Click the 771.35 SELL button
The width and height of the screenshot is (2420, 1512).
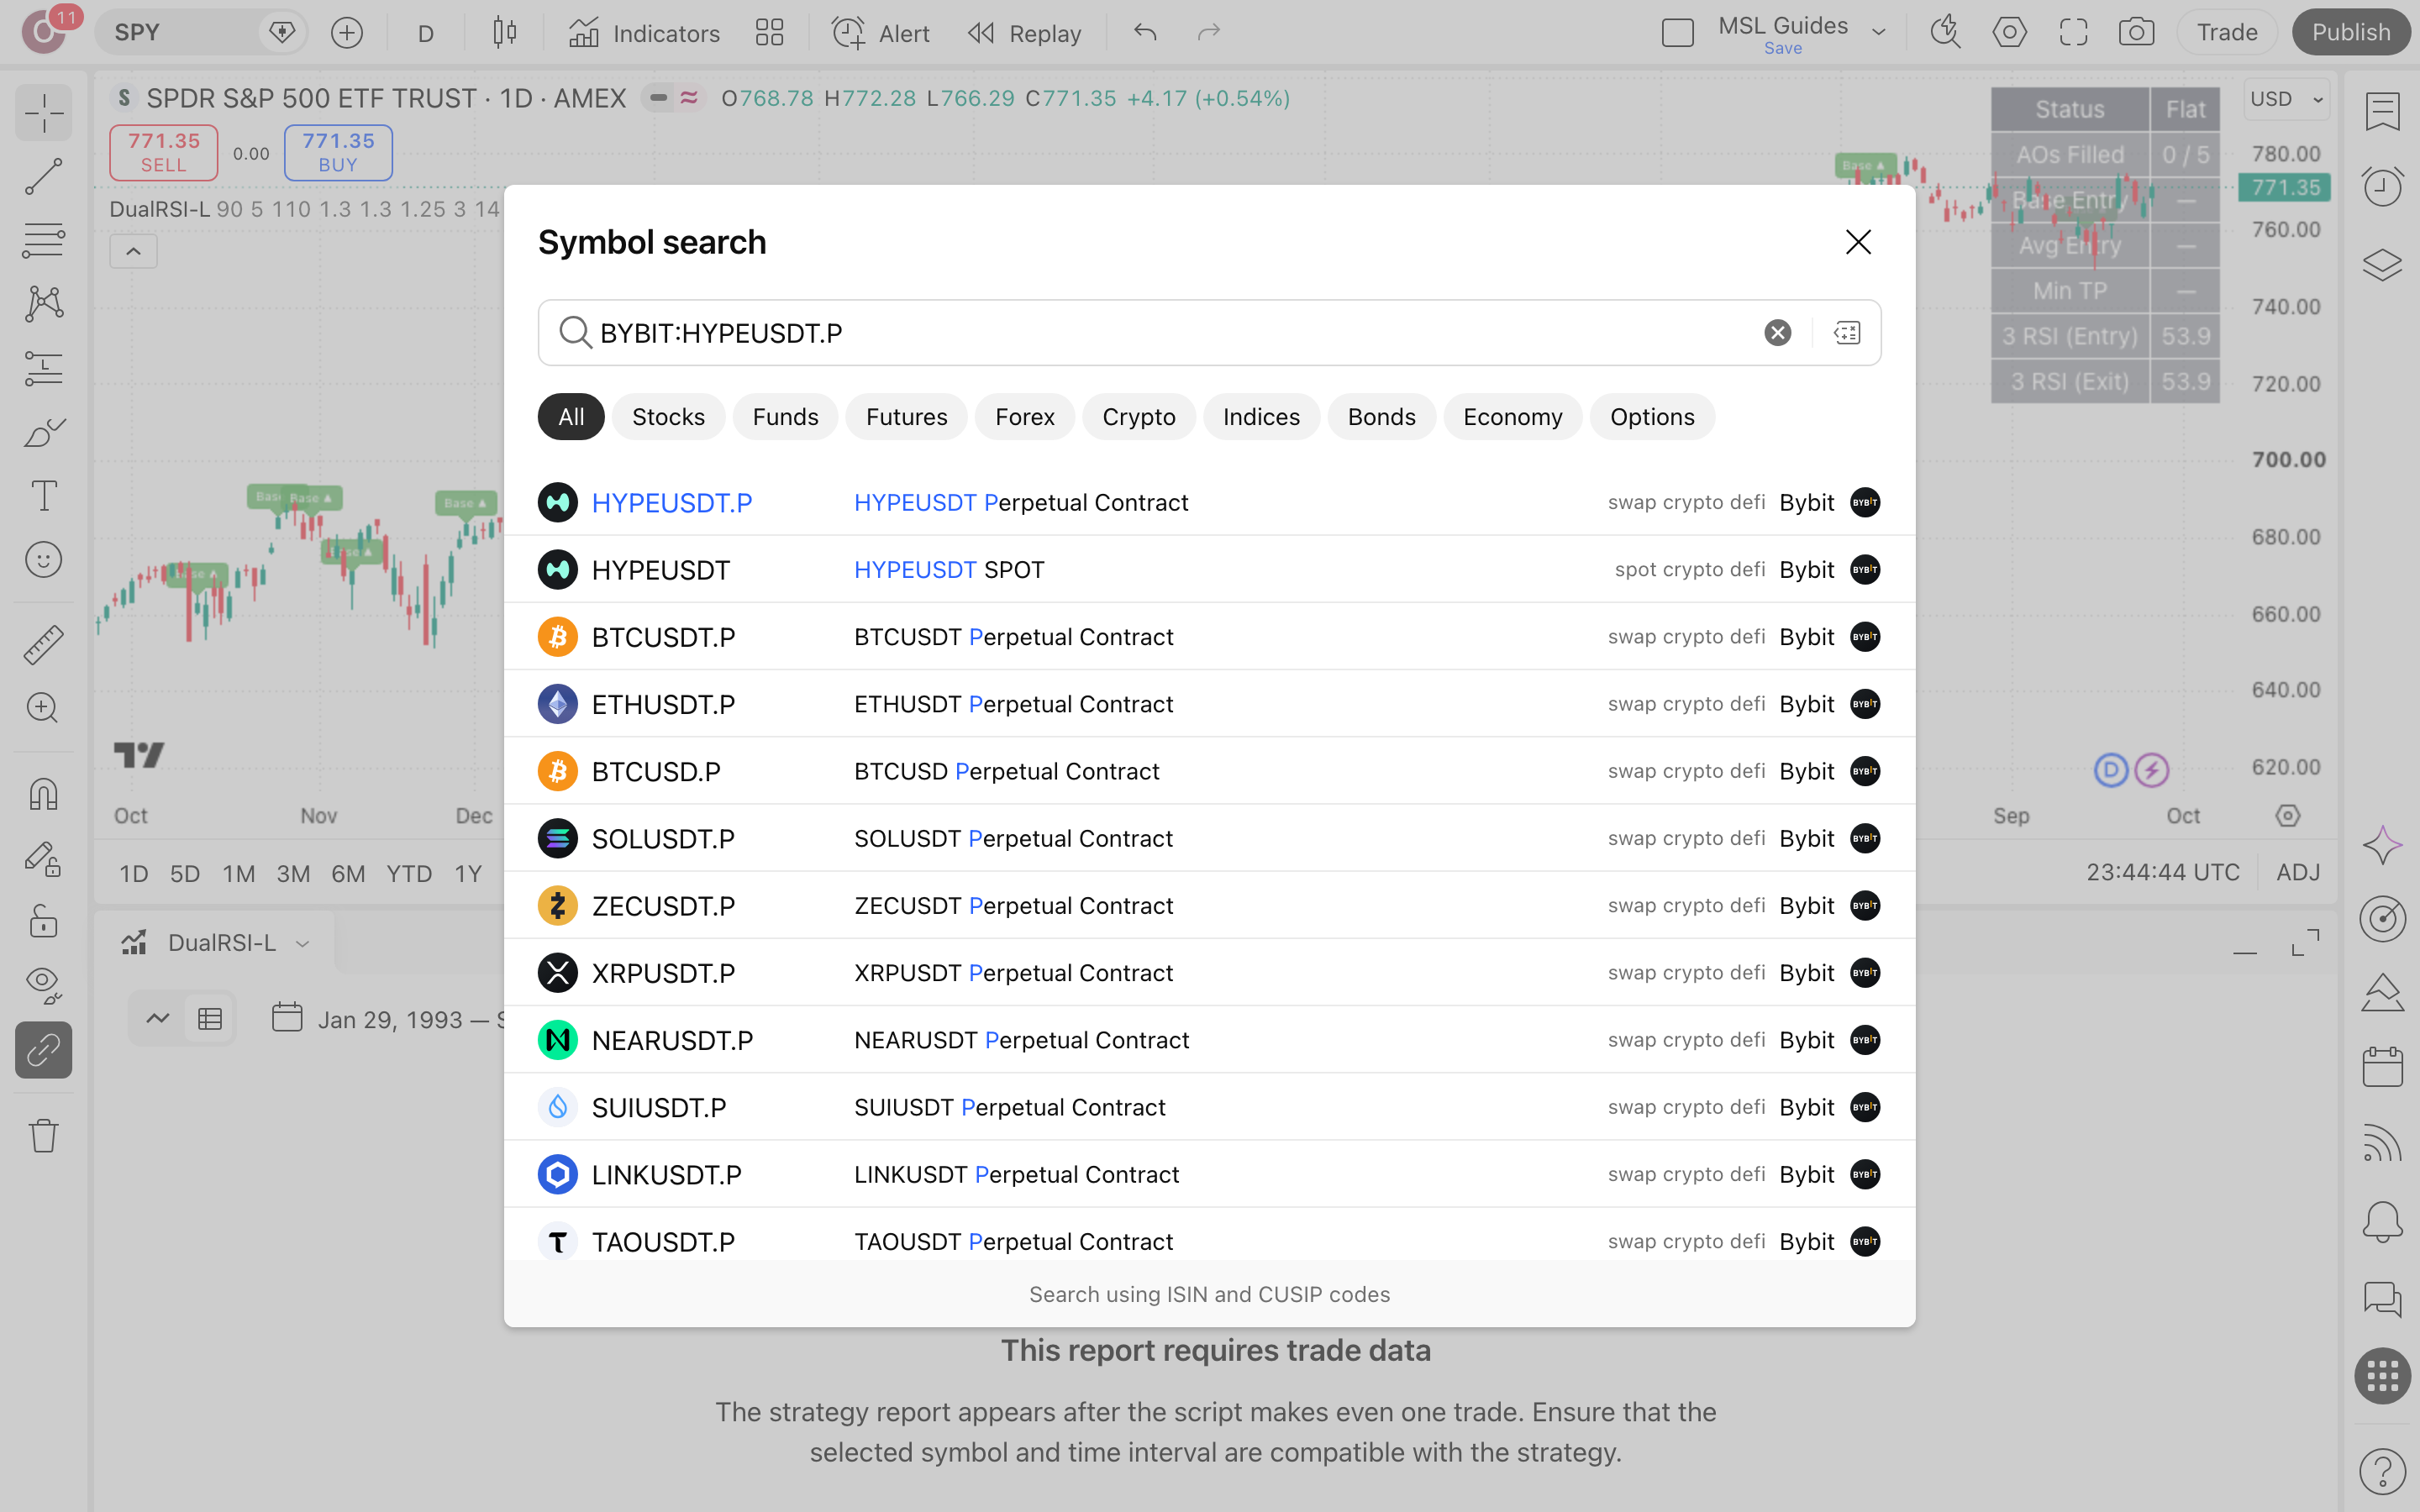pos(164,153)
